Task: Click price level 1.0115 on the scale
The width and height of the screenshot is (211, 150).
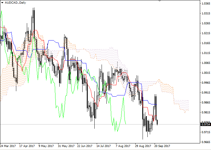Action: 206,53
